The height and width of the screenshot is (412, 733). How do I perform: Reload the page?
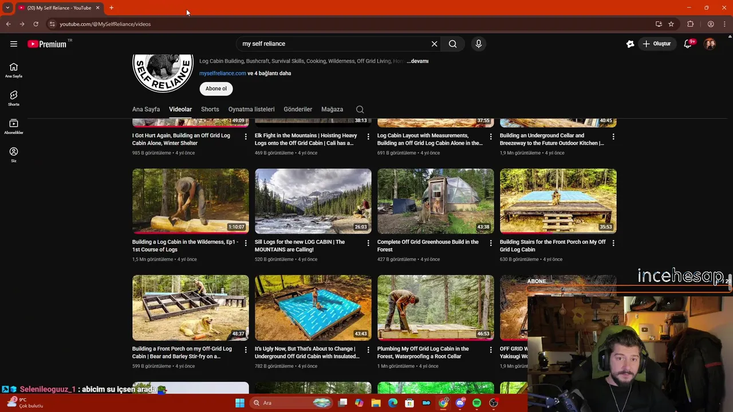(x=36, y=24)
